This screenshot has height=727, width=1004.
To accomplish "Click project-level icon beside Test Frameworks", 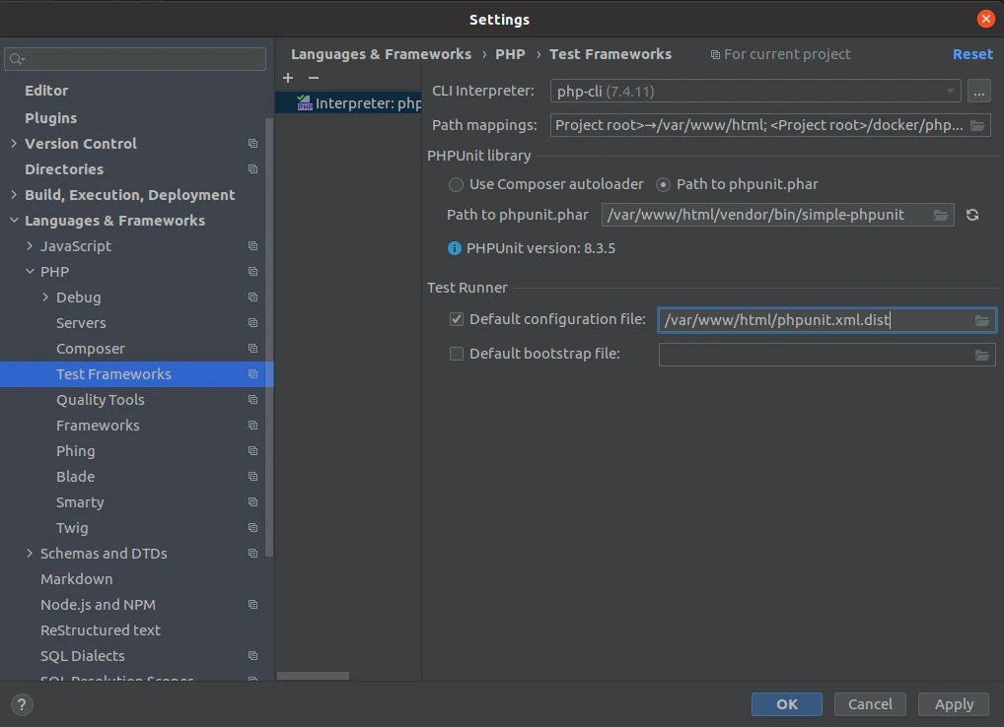I will 252,374.
